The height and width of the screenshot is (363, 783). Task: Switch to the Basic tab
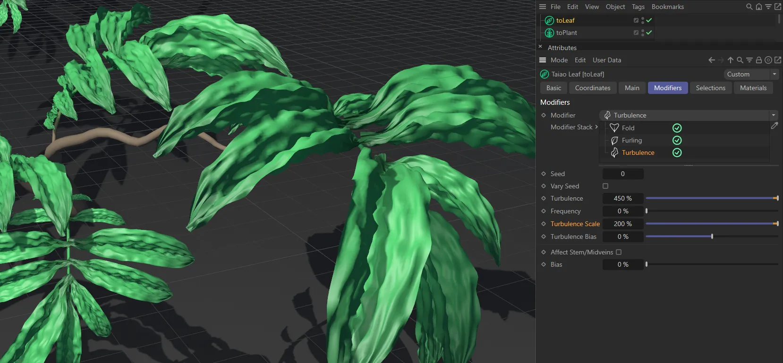pos(554,88)
